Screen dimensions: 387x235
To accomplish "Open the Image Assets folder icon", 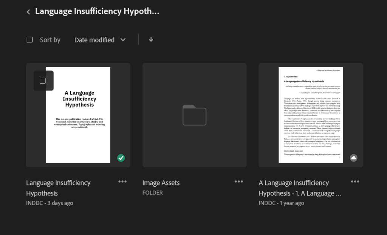I will point(194,115).
